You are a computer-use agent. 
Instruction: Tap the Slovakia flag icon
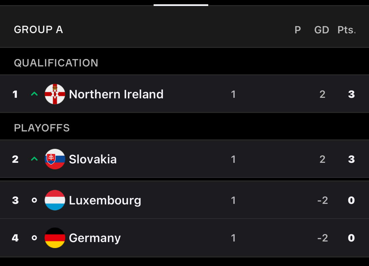point(55,159)
